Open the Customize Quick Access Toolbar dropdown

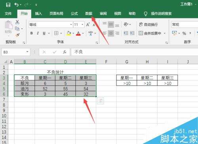click(36, 5)
